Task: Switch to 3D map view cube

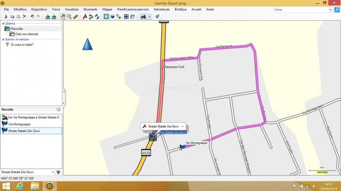Action: [113, 17]
